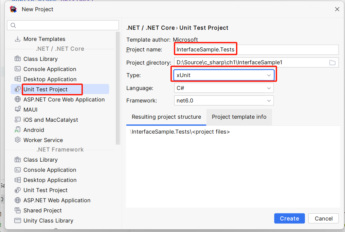The height and width of the screenshot is (232, 345).
Task: Click the Project name input field
Action: click(256, 49)
